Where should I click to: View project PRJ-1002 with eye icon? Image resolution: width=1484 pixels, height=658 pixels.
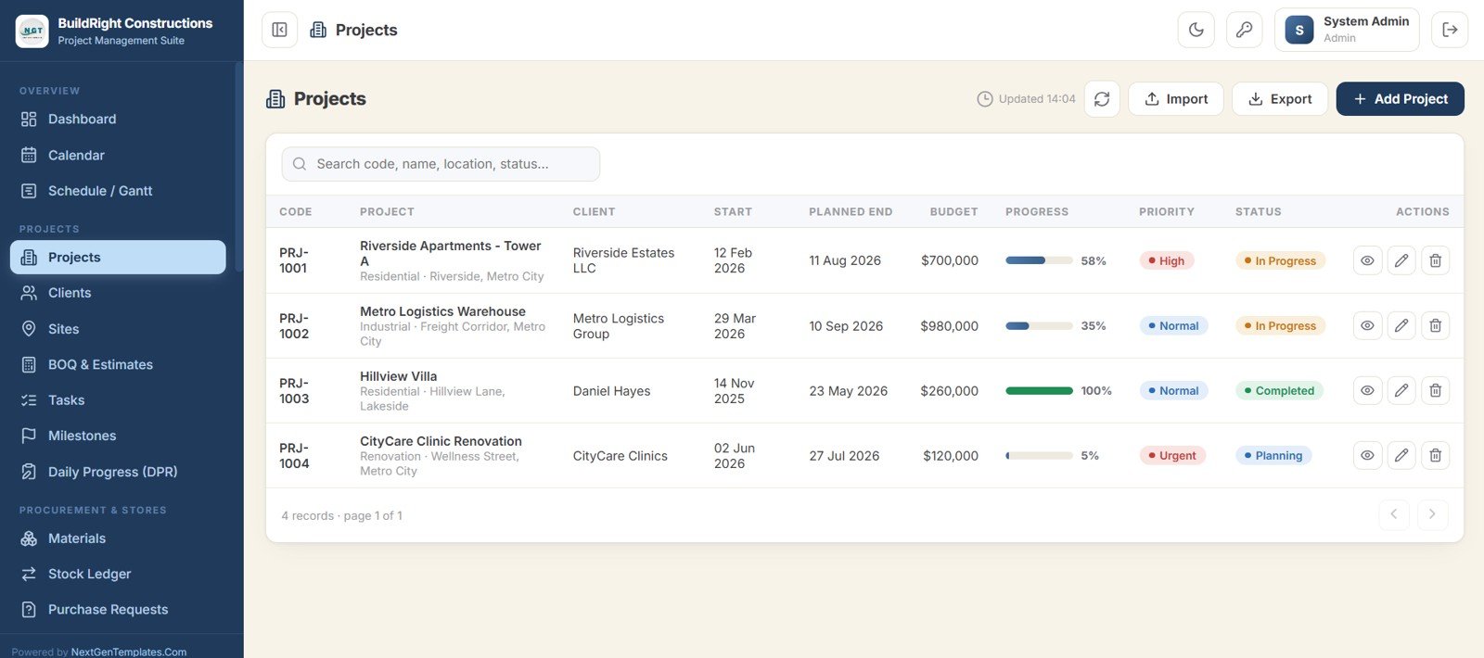point(1367,325)
